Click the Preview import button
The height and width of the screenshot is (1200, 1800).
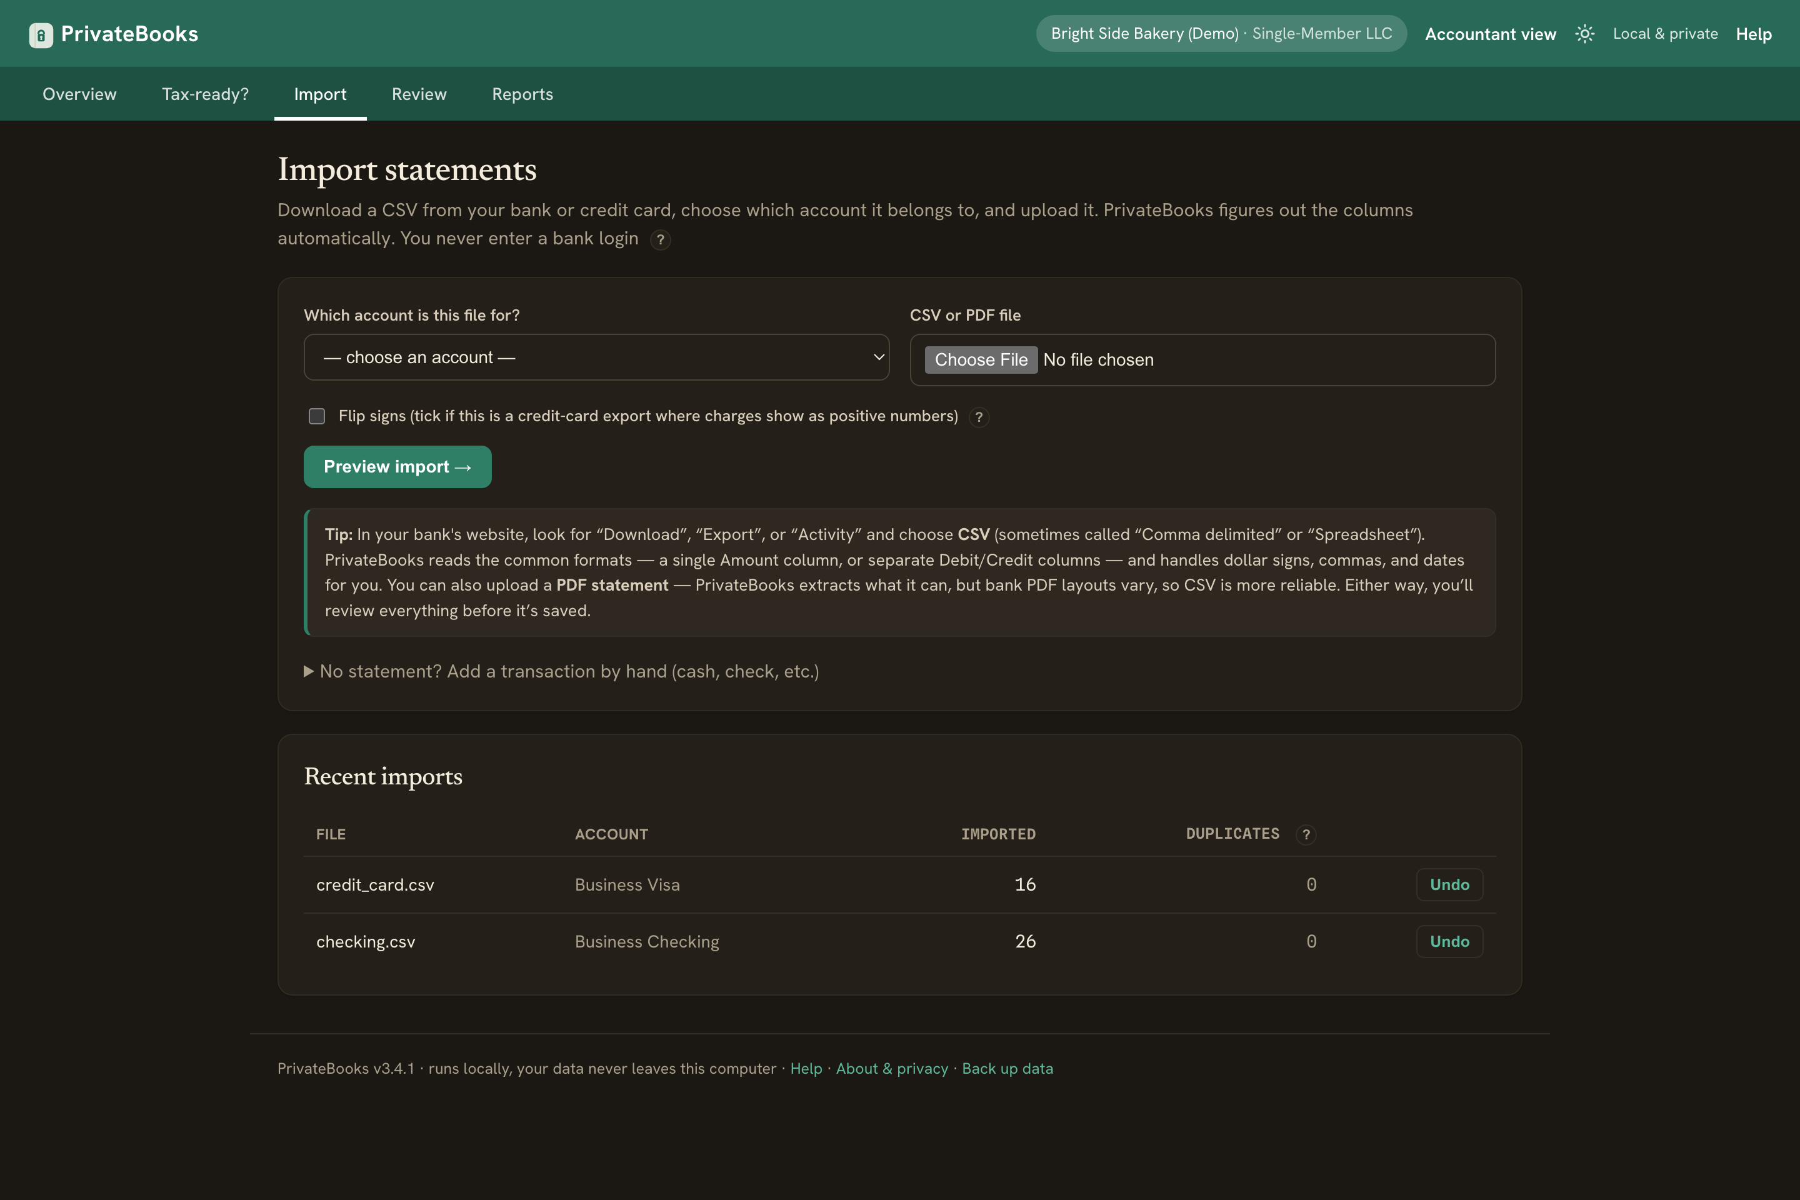397,467
